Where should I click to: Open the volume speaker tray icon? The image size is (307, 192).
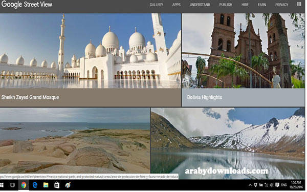click(272, 185)
